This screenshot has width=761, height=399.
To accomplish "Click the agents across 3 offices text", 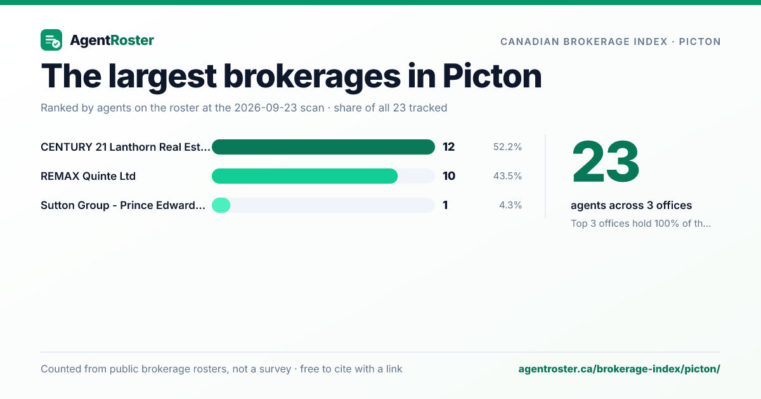I will click(631, 205).
